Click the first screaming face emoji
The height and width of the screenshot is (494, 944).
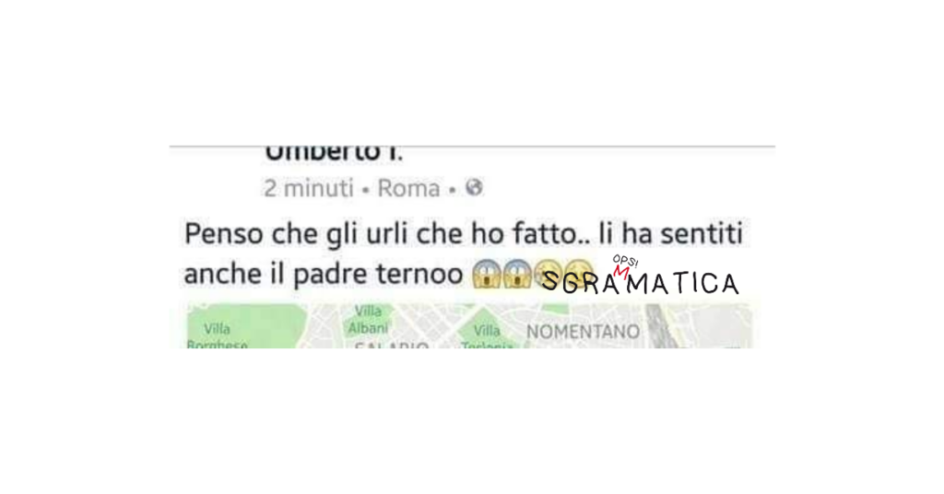(487, 274)
